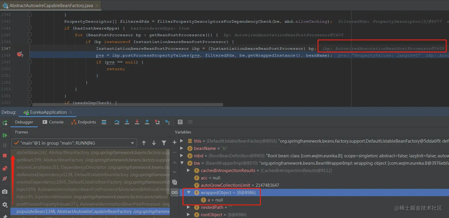Click the Step Into icon

click(127, 122)
